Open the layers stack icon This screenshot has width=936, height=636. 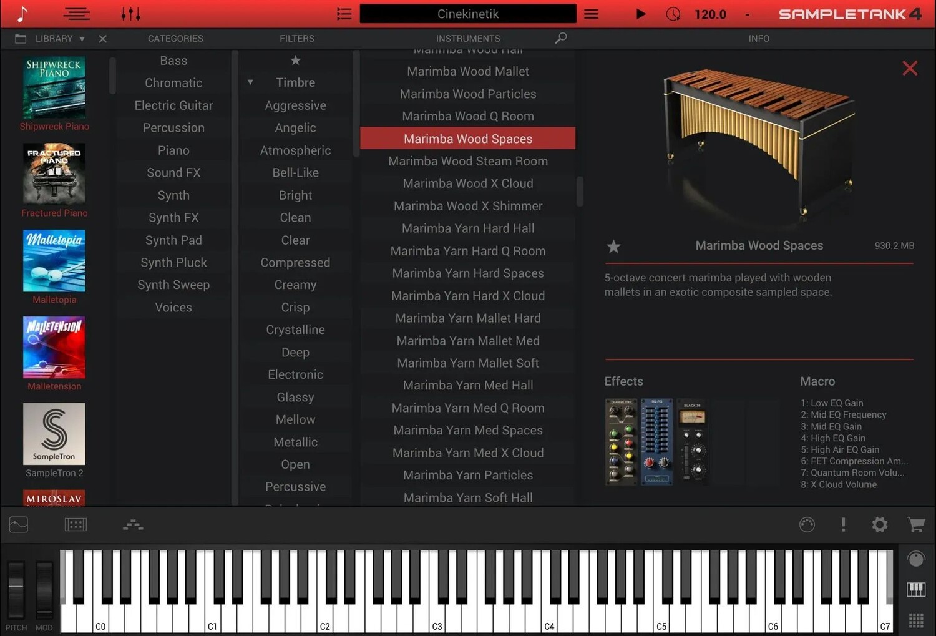133,525
